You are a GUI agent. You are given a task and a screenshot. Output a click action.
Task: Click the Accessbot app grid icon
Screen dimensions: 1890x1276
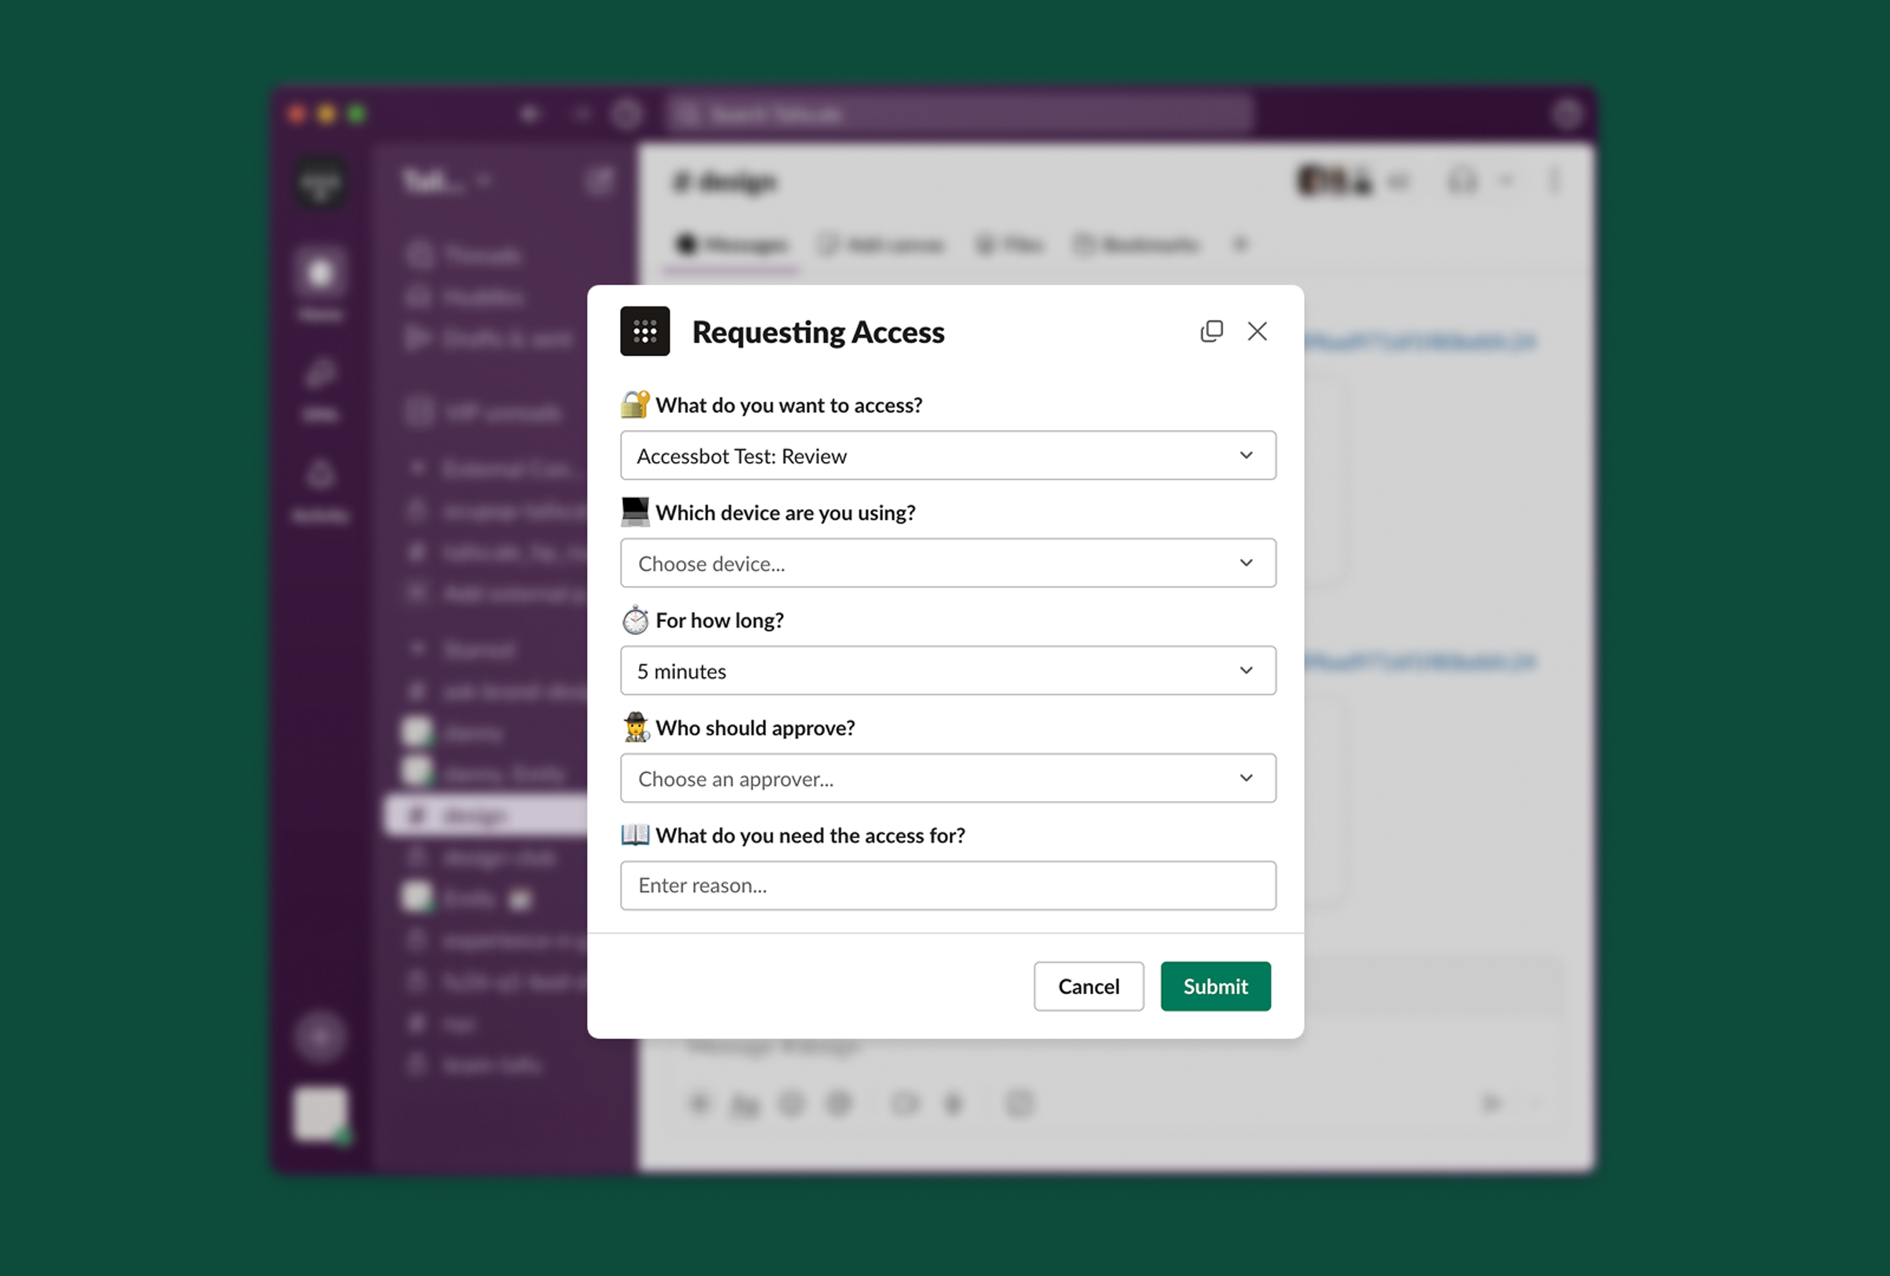645,331
